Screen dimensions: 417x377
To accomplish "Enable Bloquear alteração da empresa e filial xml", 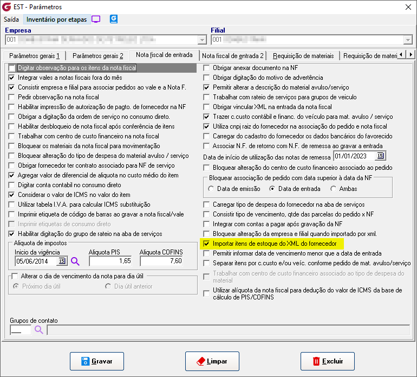I will (206, 234).
